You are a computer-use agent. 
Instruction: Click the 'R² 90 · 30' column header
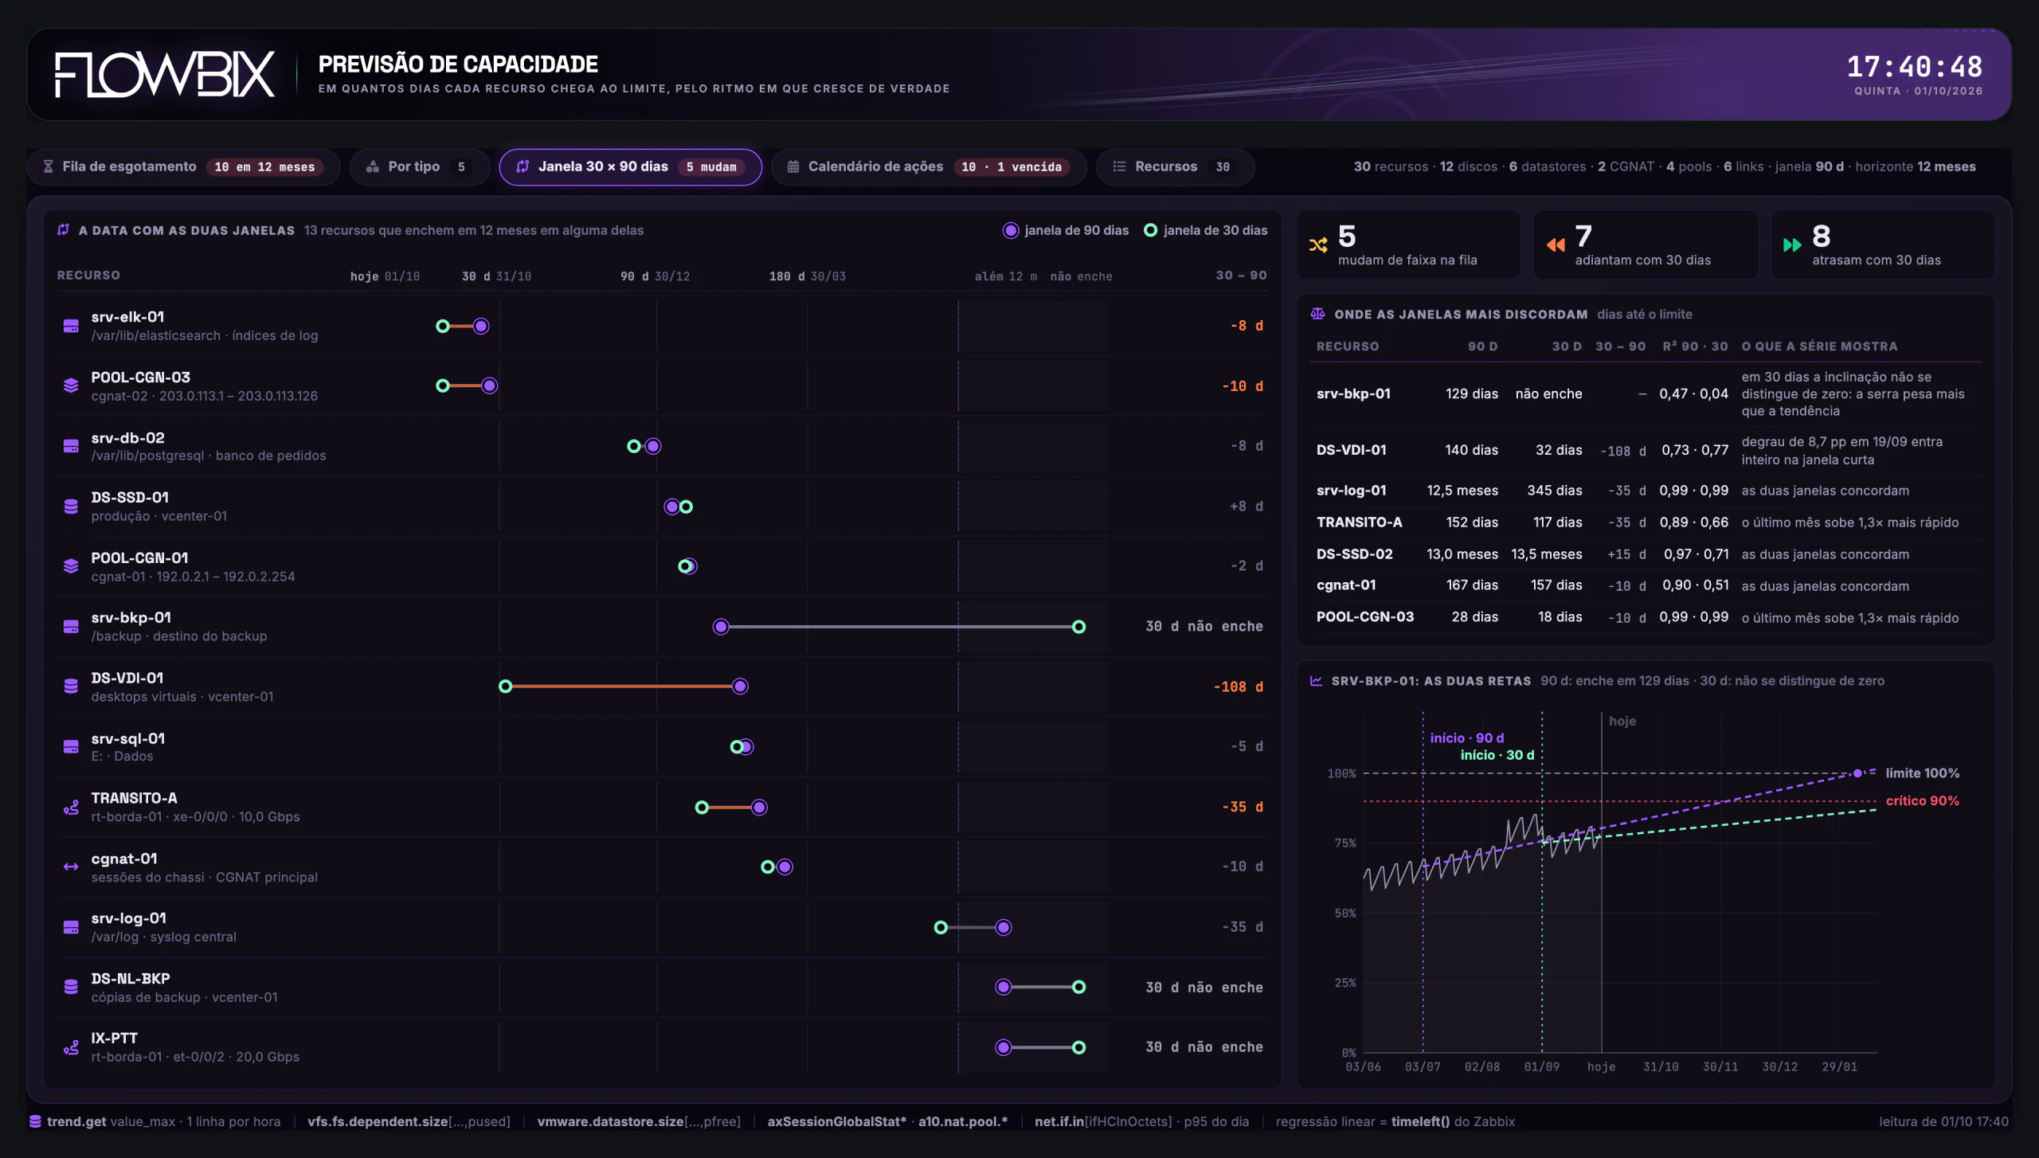pos(1695,346)
